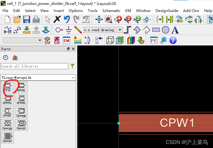The height and width of the screenshot is (148, 213).
Task: Open PE physical extraction icon
Action: [x=154, y=41]
